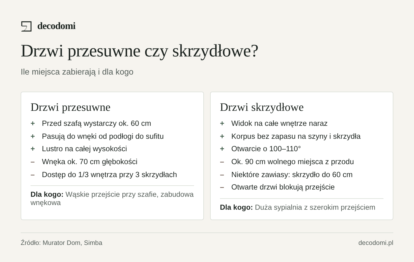414x262 pixels.
Task: Click minus icon beside 'Dostęp do 1/3 wnętrza'
Action: (33, 175)
